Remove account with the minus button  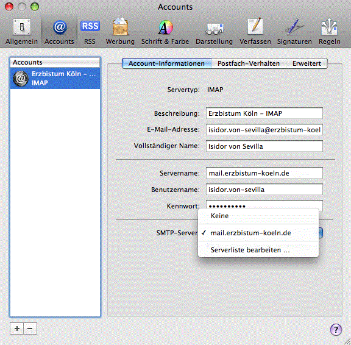(x=30, y=329)
